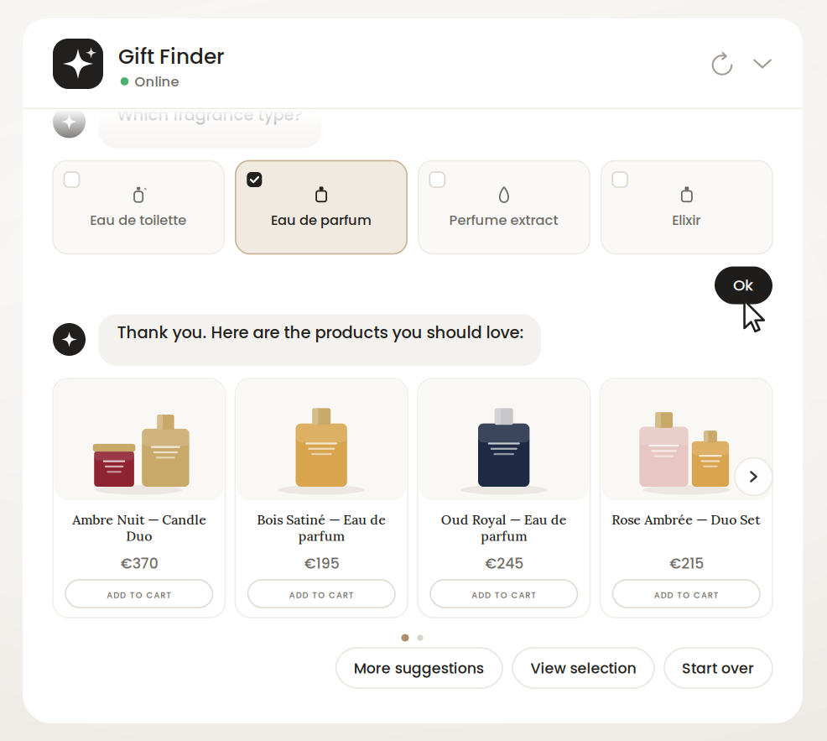
Task: Confirm selection with the Ok button
Action: pyautogui.click(x=743, y=285)
